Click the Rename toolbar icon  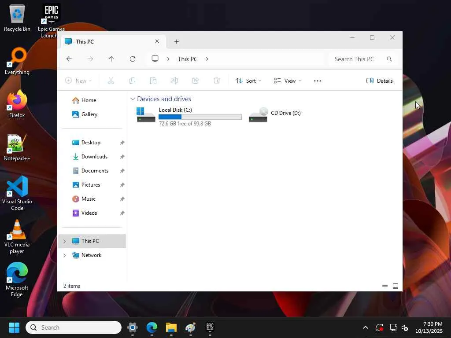174,81
